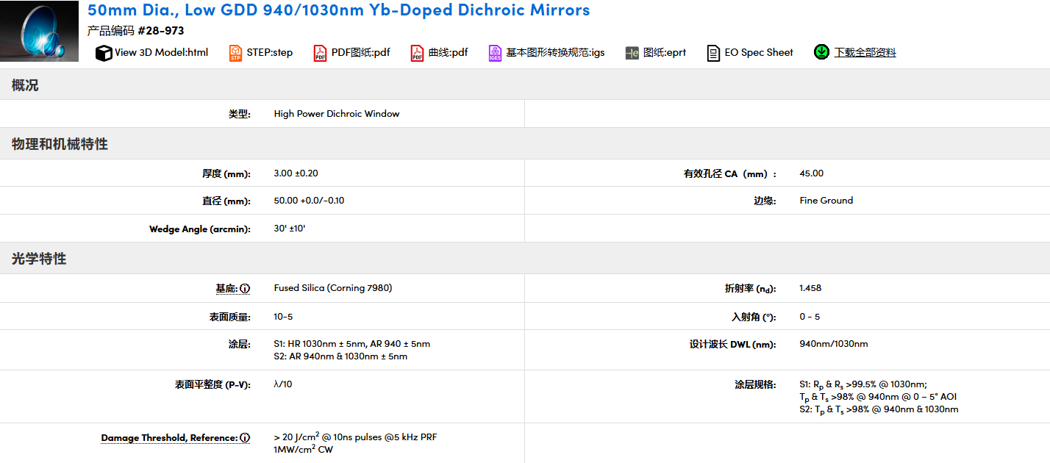Click the PDF图纸 file icon

click(320, 53)
